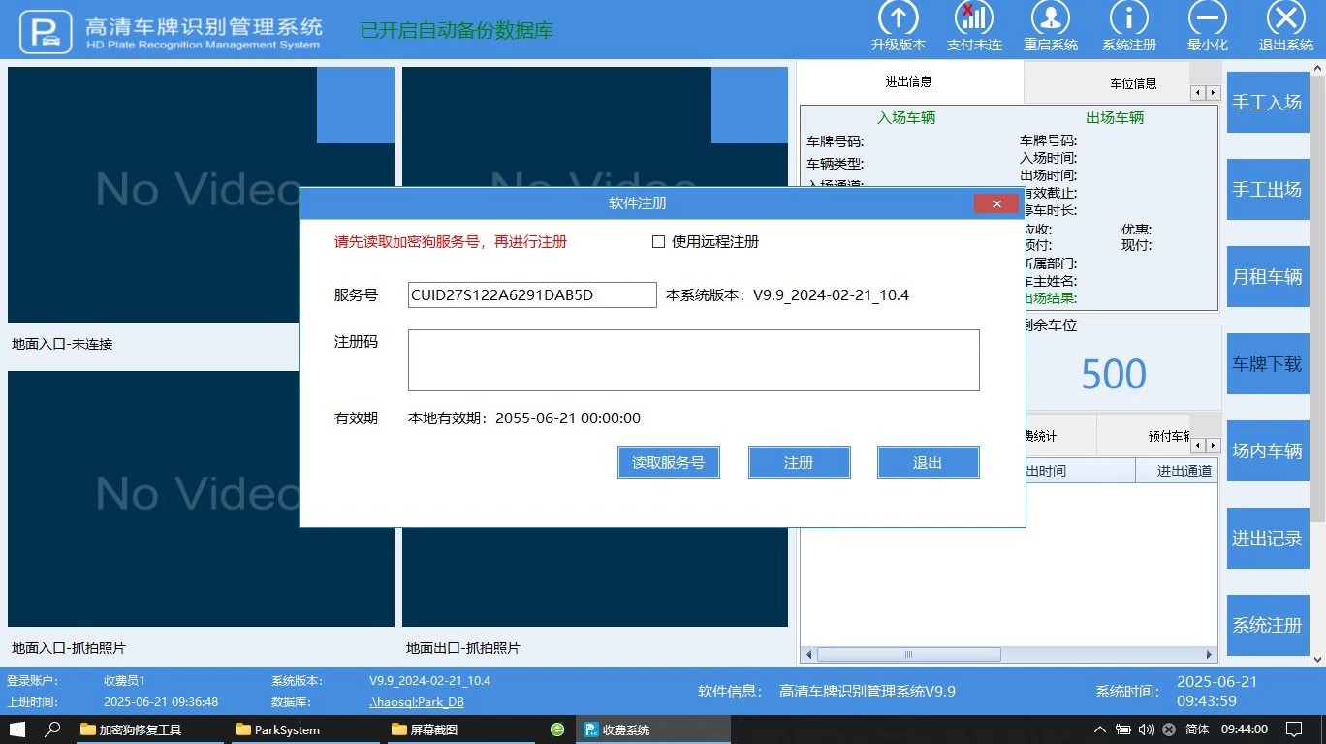Click the 升级版本 upgrade arrow icon

point(899,17)
